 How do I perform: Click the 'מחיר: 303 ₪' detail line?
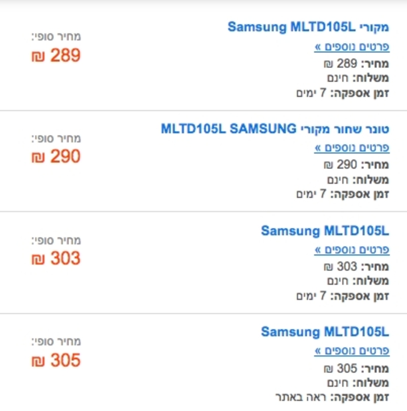356,267
